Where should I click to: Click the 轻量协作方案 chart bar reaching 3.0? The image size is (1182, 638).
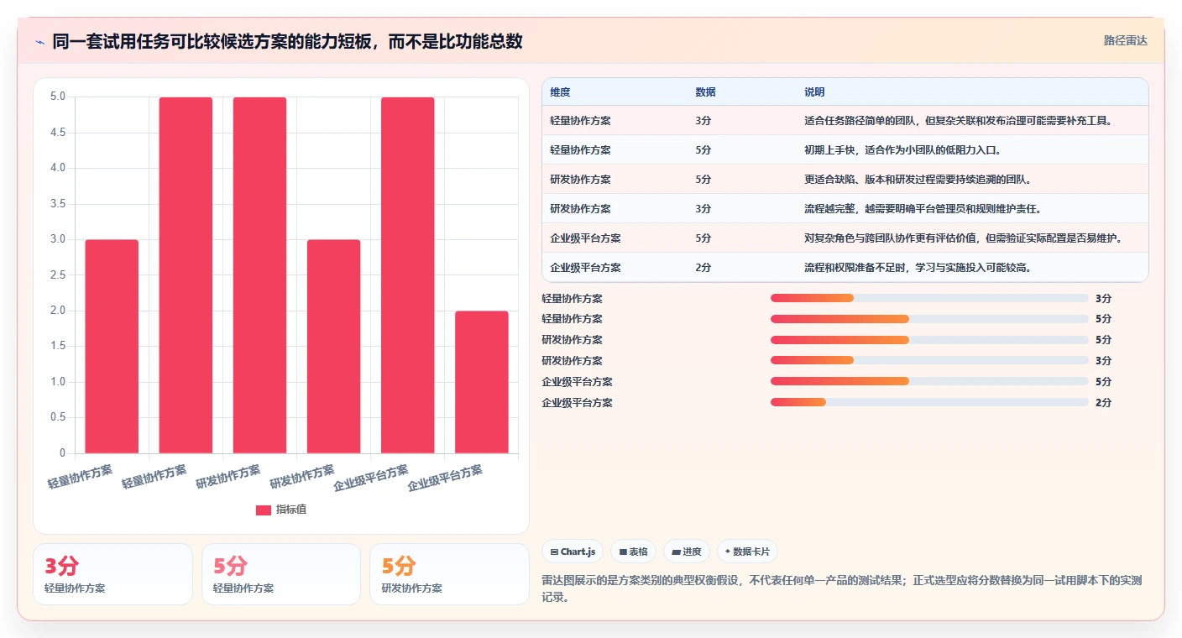click(112, 347)
